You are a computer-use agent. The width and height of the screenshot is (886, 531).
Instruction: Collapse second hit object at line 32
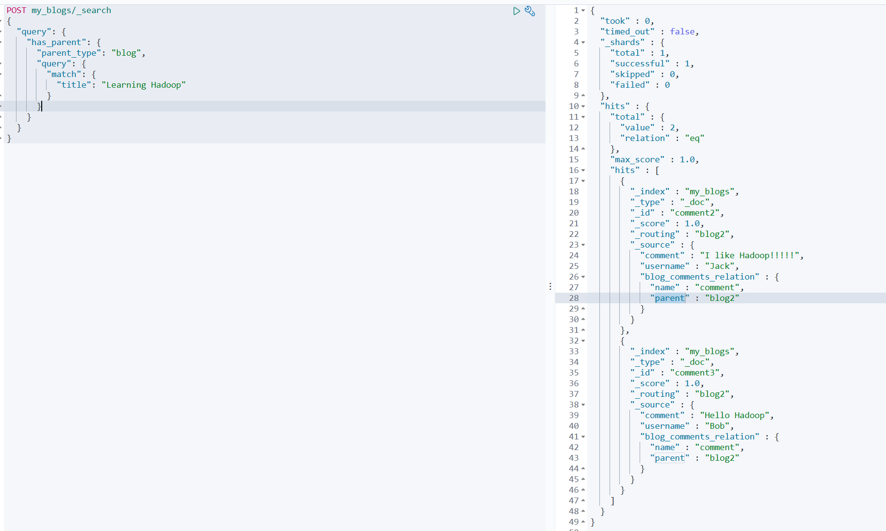coord(583,341)
